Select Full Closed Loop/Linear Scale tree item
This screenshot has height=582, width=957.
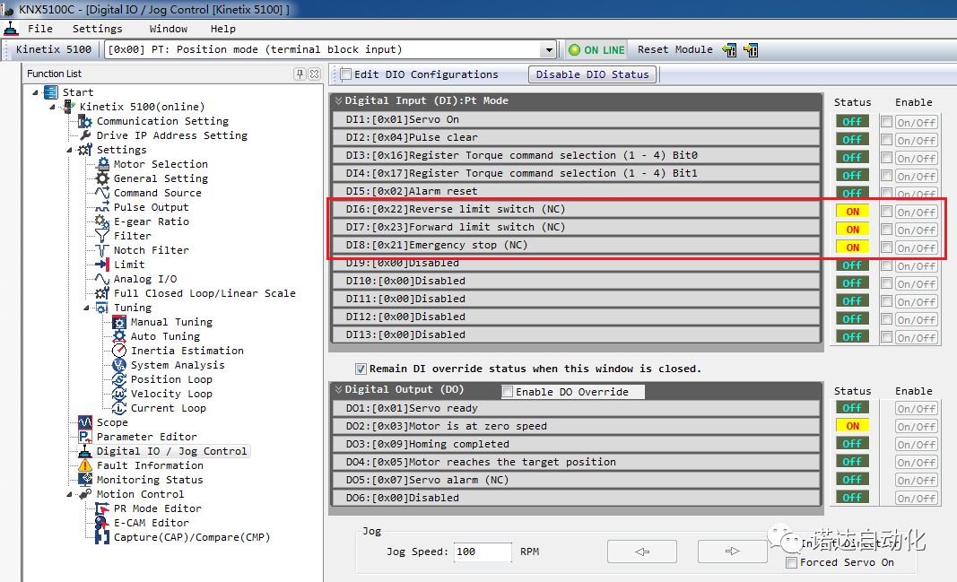[204, 293]
